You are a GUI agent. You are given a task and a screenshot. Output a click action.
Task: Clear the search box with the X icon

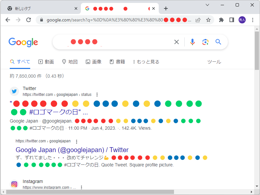(176, 42)
